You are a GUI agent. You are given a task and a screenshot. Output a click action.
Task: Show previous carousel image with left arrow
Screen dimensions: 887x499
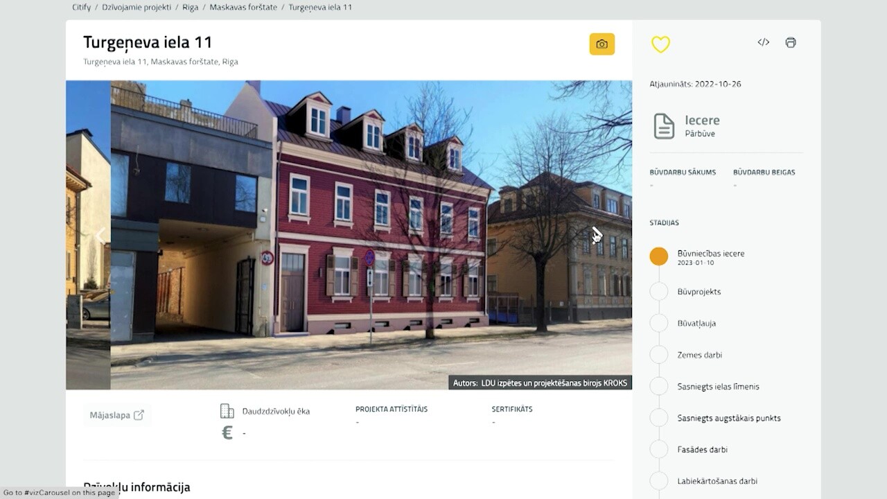pyautogui.click(x=101, y=235)
